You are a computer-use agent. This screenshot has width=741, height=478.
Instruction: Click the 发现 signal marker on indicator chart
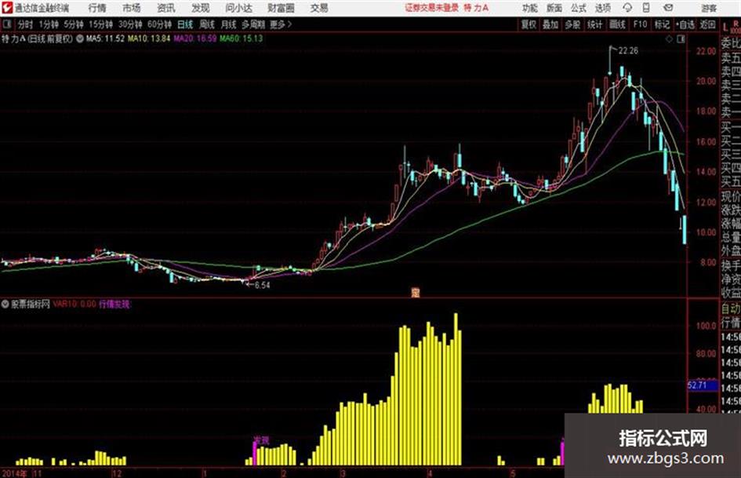coord(261,440)
